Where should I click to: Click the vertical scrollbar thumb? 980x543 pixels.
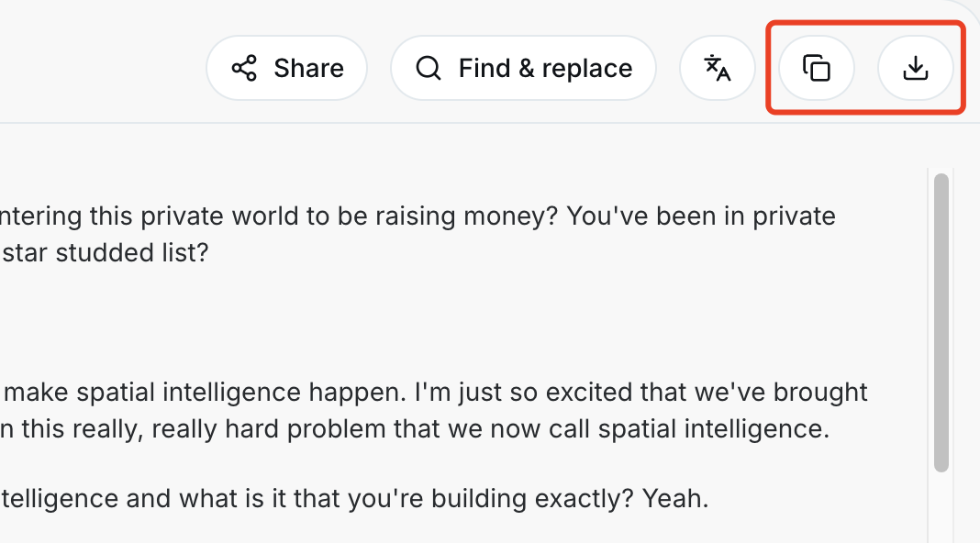[941, 323]
